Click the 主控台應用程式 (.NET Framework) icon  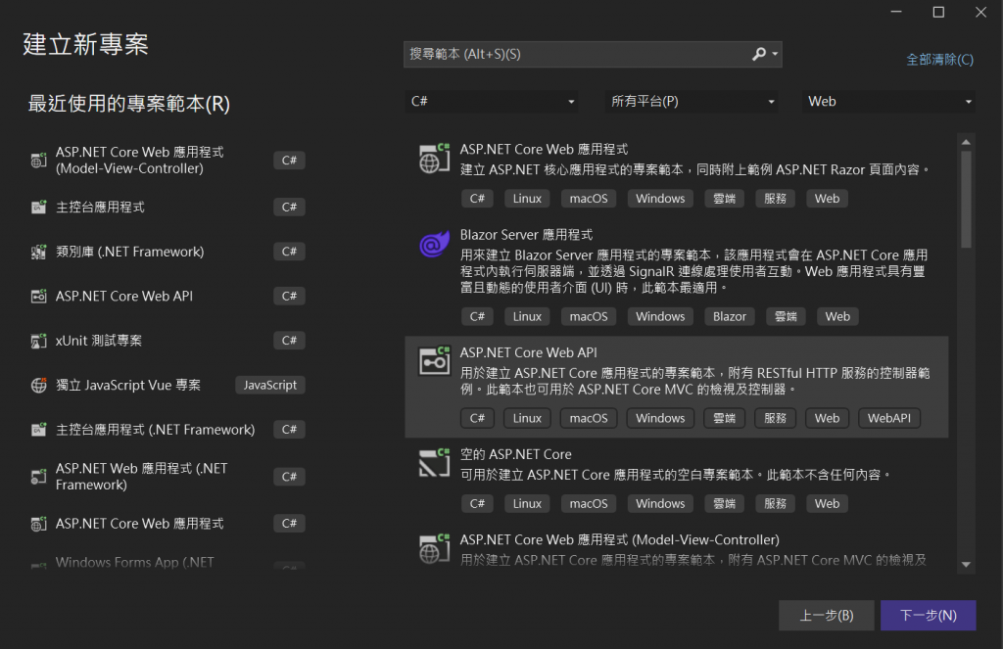tap(39, 430)
